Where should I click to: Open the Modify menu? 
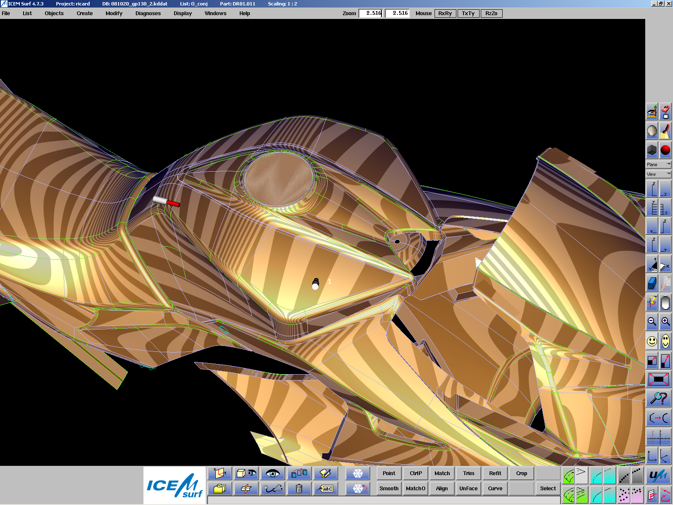114,13
